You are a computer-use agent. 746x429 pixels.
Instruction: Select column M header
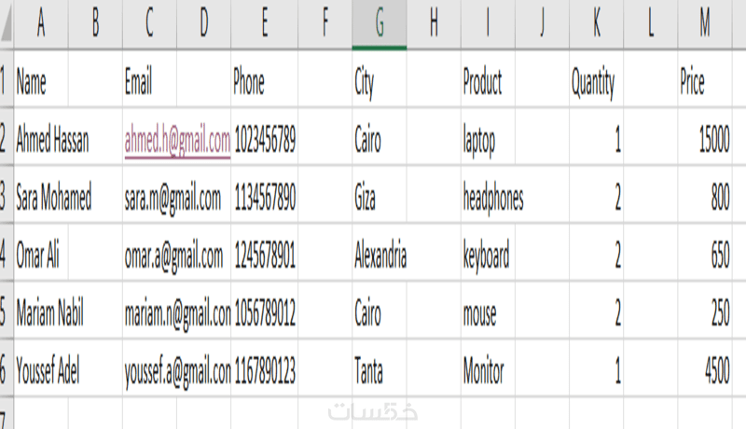click(x=705, y=23)
